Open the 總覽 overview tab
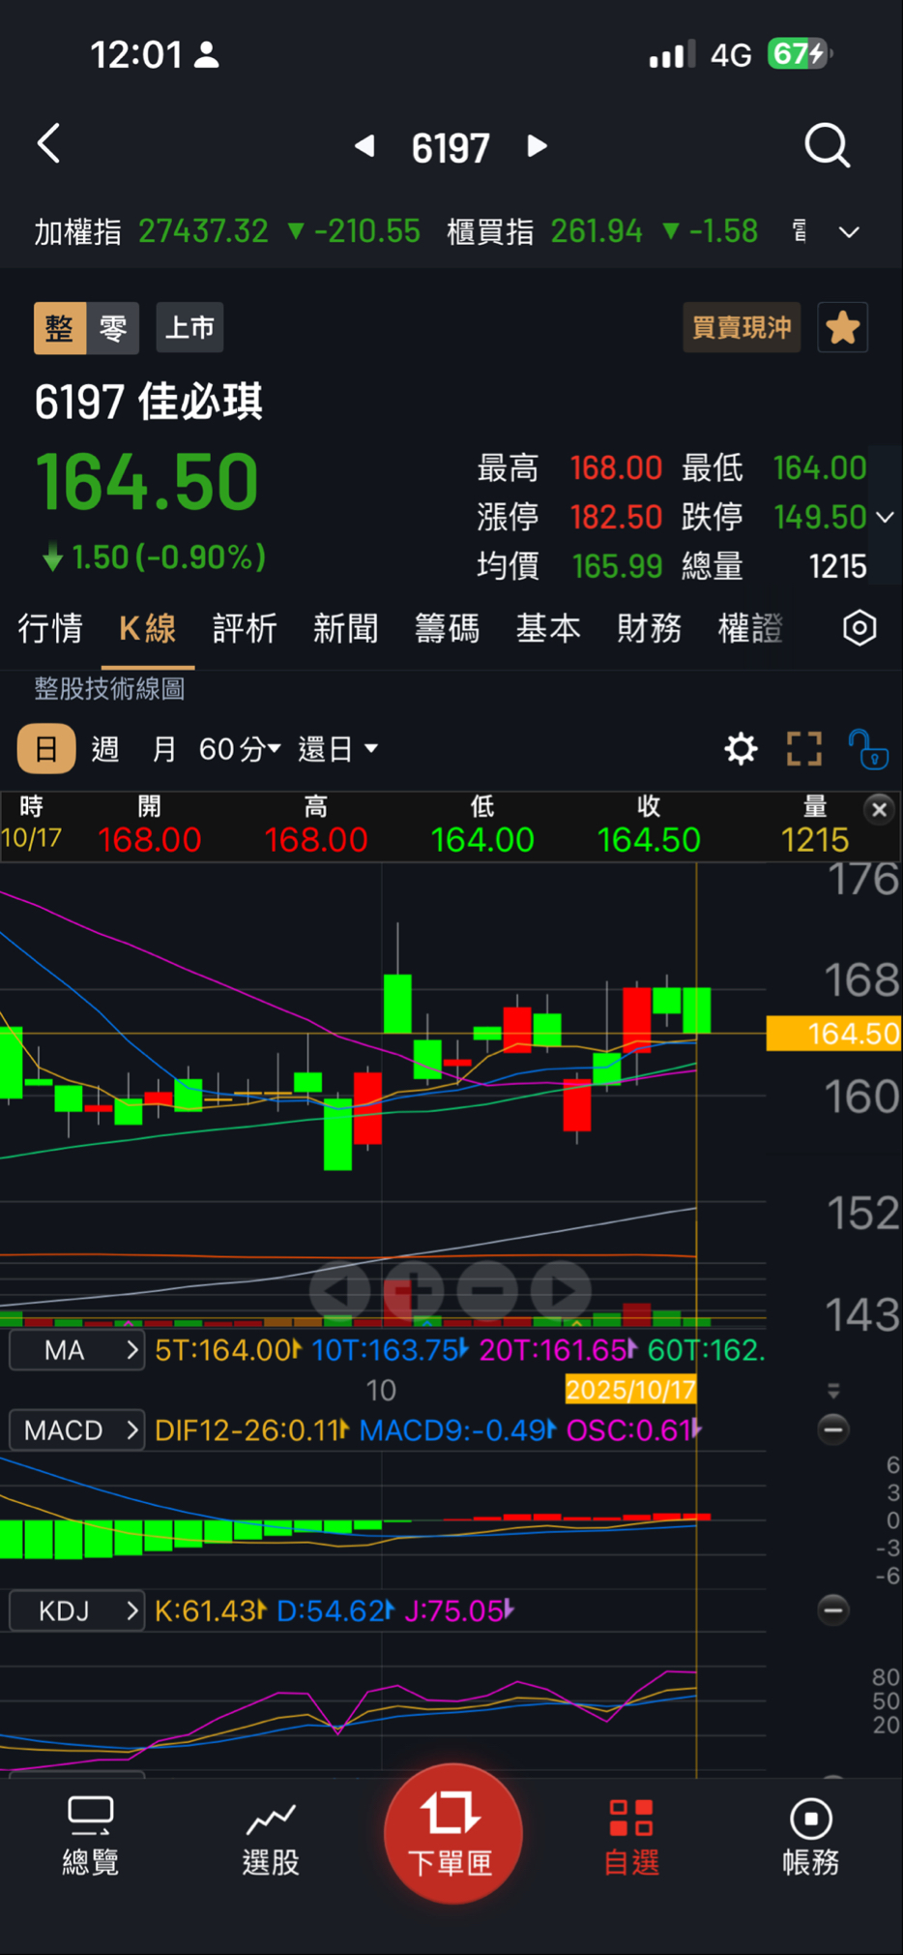 (x=90, y=1836)
